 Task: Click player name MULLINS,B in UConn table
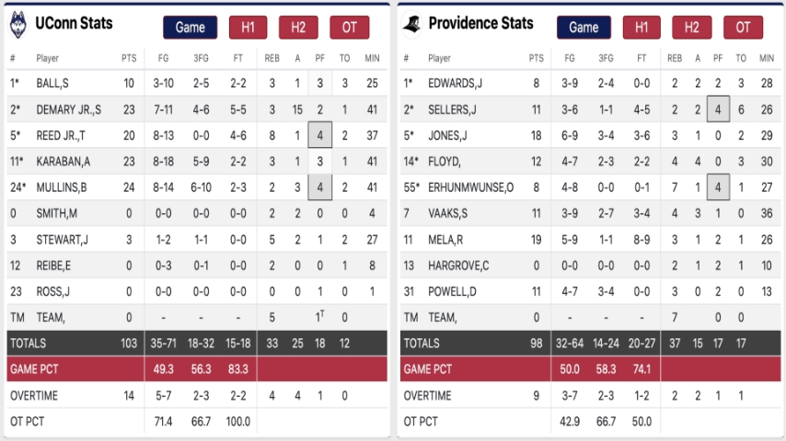click(x=60, y=187)
